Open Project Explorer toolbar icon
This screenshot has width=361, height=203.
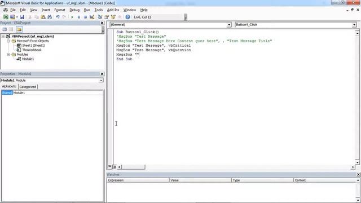[x=100, y=17]
